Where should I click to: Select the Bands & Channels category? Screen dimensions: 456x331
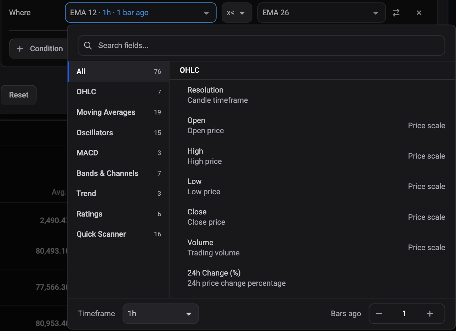pyautogui.click(x=118, y=173)
